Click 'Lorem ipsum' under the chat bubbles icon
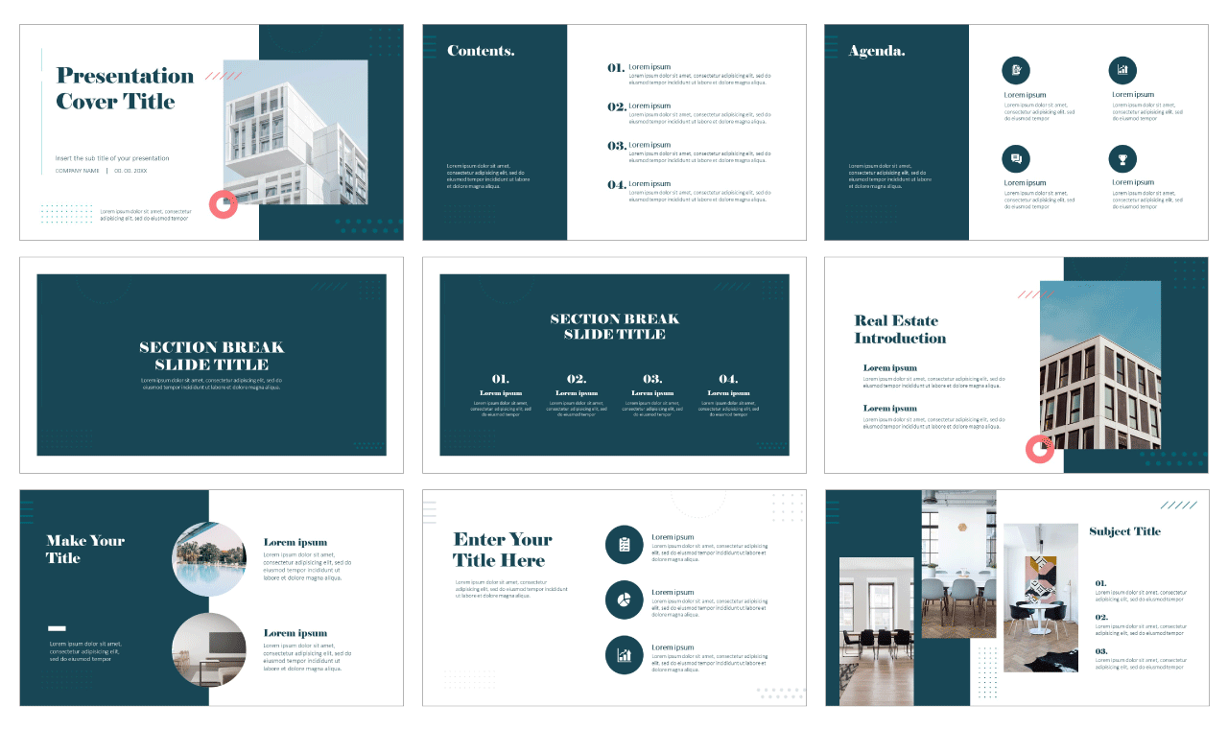Viewport: 1228px width, 729px height. (1025, 182)
